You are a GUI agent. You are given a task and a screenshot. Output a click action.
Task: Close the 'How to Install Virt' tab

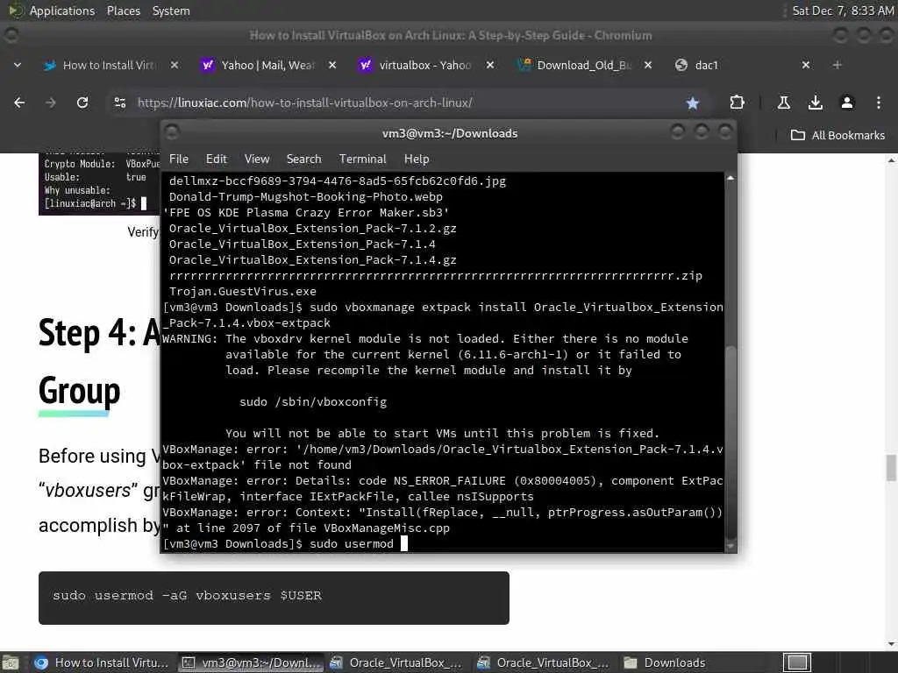(x=175, y=65)
